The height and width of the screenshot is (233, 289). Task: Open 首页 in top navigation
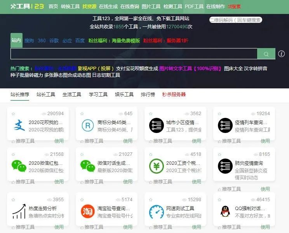53,7
